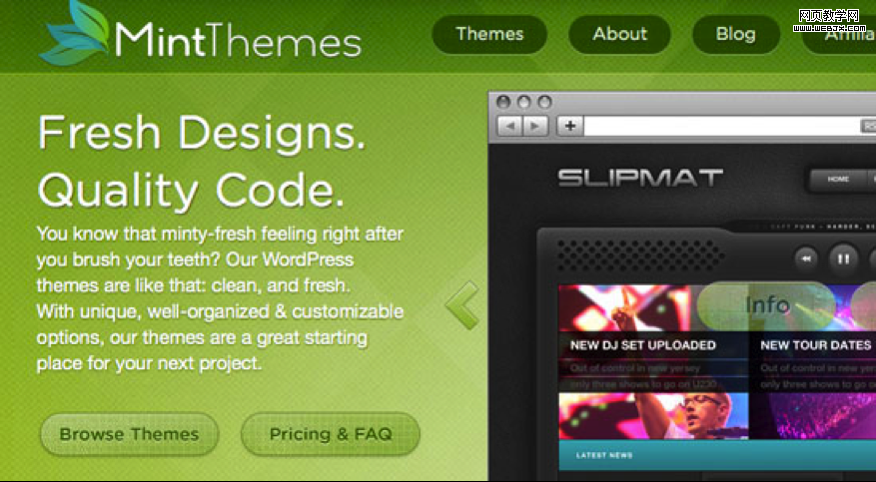Click the green left slider arrow
The width and height of the screenshot is (876, 482).
coord(462,304)
